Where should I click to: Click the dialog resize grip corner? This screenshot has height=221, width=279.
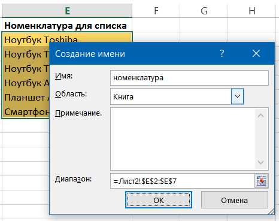[271, 212]
